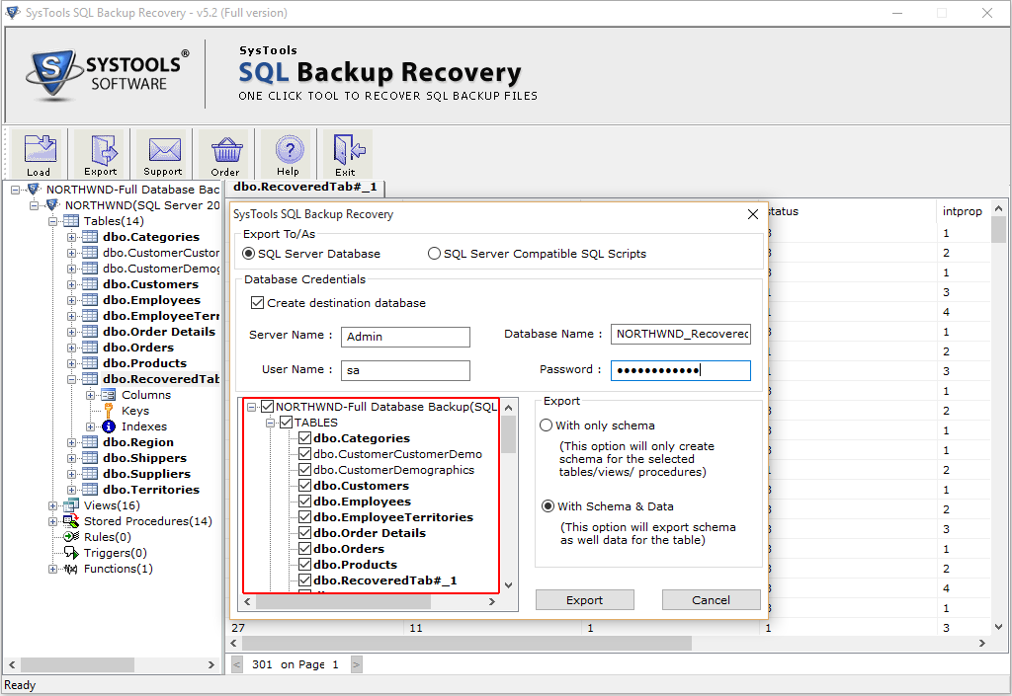Click dialog tree horizontal scrollbar

(x=343, y=602)
